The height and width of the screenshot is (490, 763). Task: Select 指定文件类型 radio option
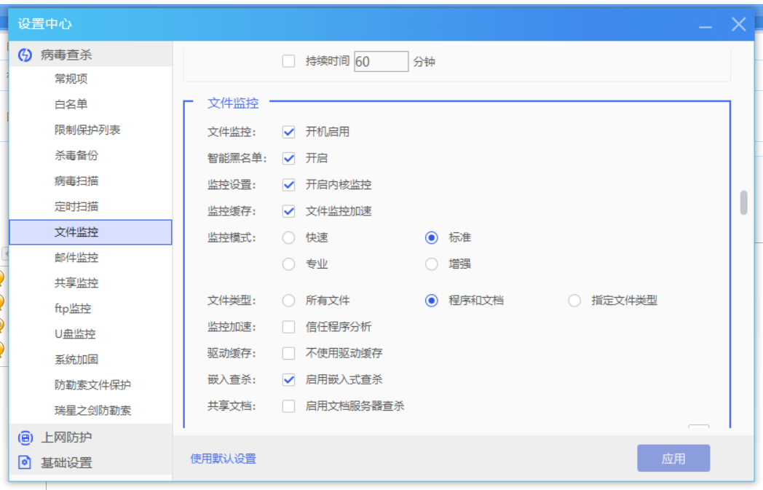(x=574, y=300)
